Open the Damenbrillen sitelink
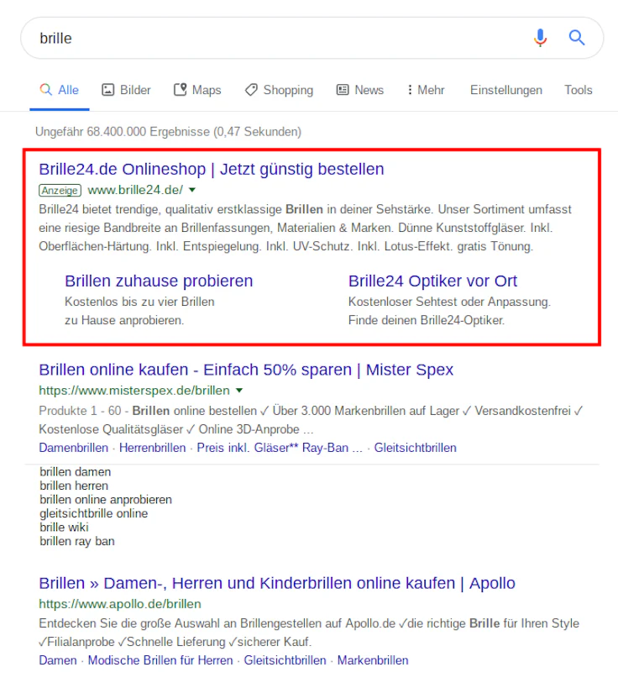This screenshot has height=683, width=618. tap(74, 448)
